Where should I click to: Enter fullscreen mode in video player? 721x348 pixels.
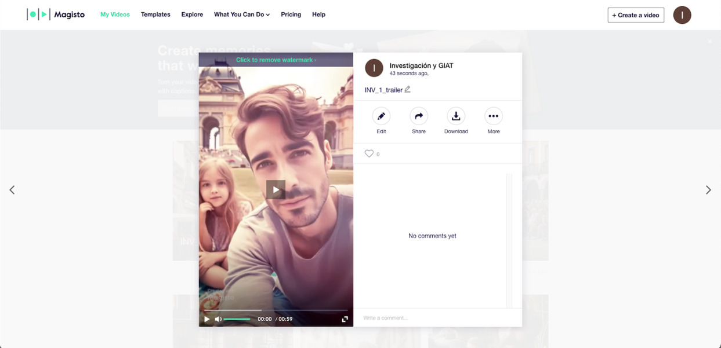345,319
